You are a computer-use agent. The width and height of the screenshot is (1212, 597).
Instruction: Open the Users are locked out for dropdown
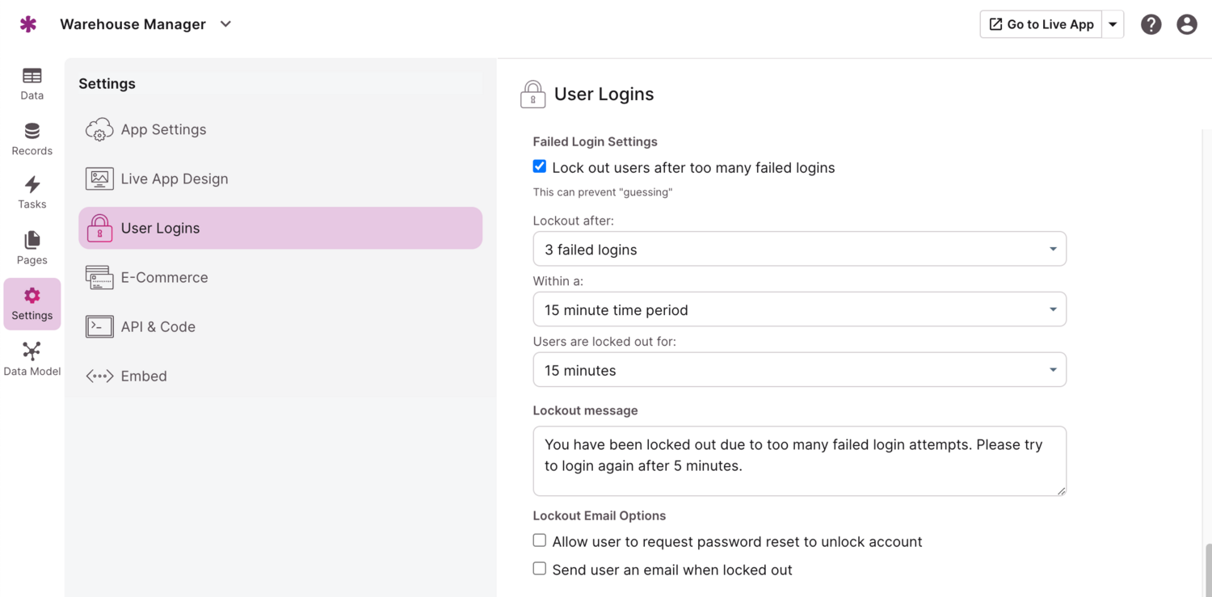pos(799,370)
